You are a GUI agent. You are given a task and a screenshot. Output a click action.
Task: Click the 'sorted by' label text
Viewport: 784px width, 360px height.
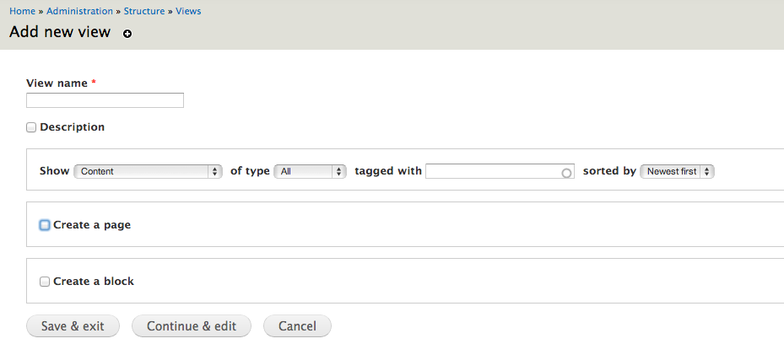(x=609, y=171)
